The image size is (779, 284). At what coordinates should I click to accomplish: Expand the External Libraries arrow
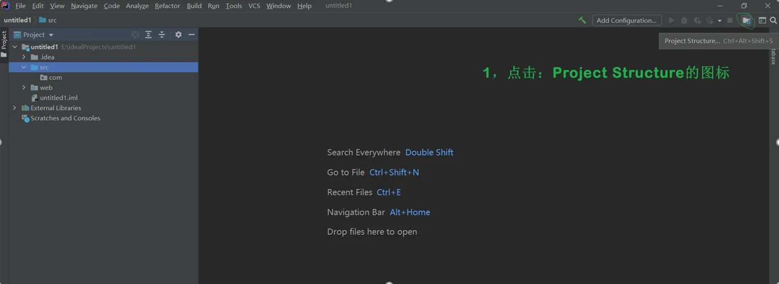[x=15, y=108]
